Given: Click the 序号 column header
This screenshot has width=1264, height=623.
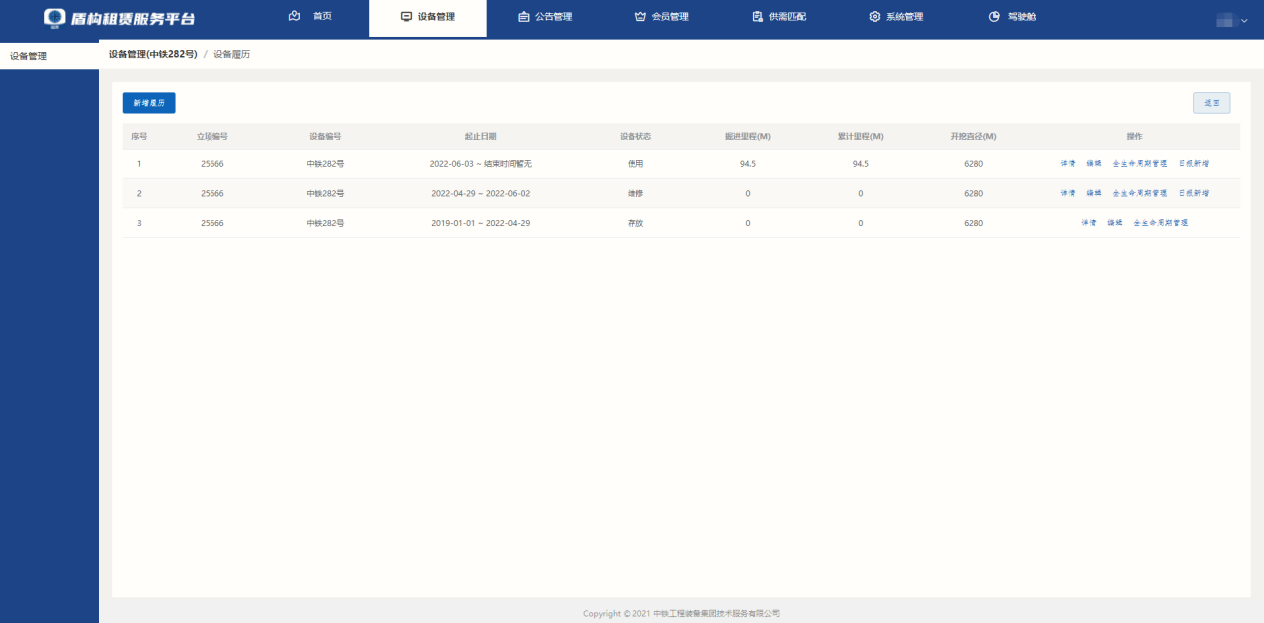Looking at the screenshot, I should pos(139,136).
